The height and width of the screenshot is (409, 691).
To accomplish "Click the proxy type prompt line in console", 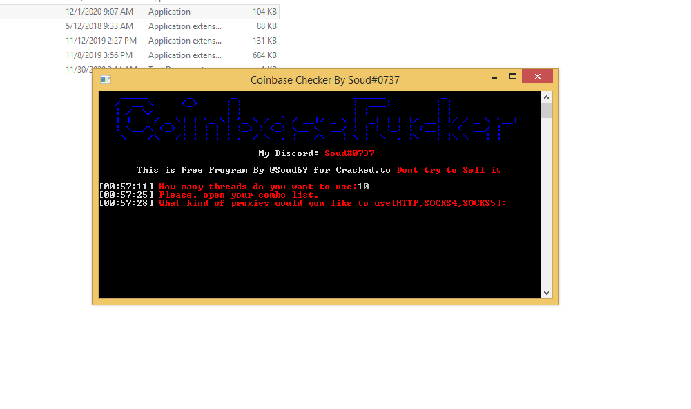I will pos(333,203).
